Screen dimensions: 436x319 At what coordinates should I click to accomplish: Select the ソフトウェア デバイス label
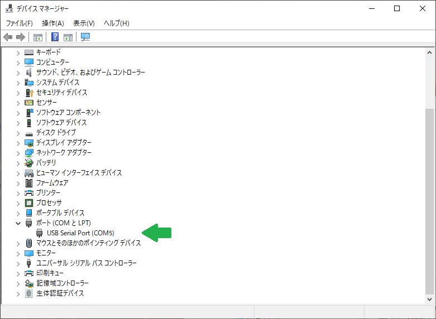pyautogui.click(x=61, y=123)
